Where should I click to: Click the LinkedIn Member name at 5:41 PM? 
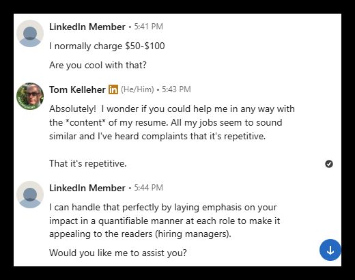tap(87, 27)
